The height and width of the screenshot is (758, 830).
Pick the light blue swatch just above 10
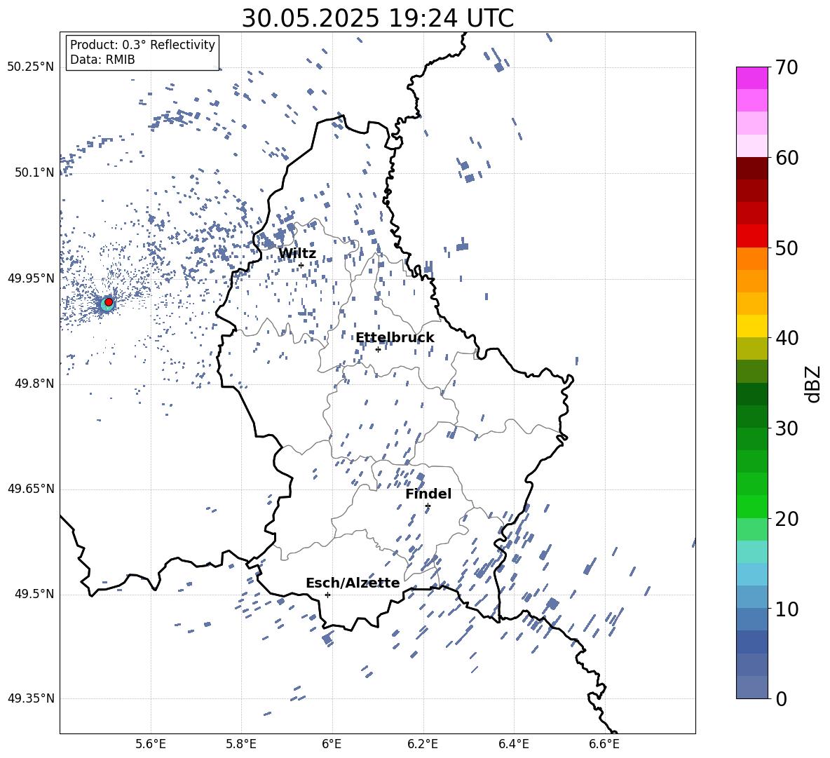coord(751,597)
